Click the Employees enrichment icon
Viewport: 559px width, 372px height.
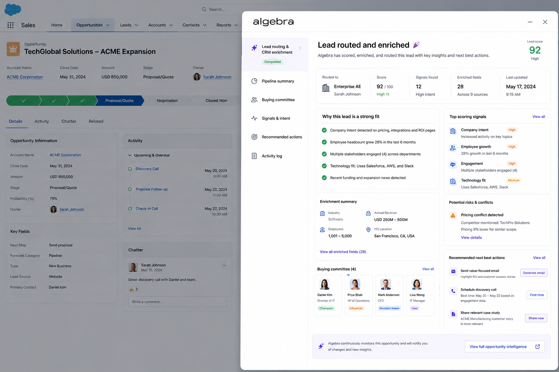click(322, 230)
